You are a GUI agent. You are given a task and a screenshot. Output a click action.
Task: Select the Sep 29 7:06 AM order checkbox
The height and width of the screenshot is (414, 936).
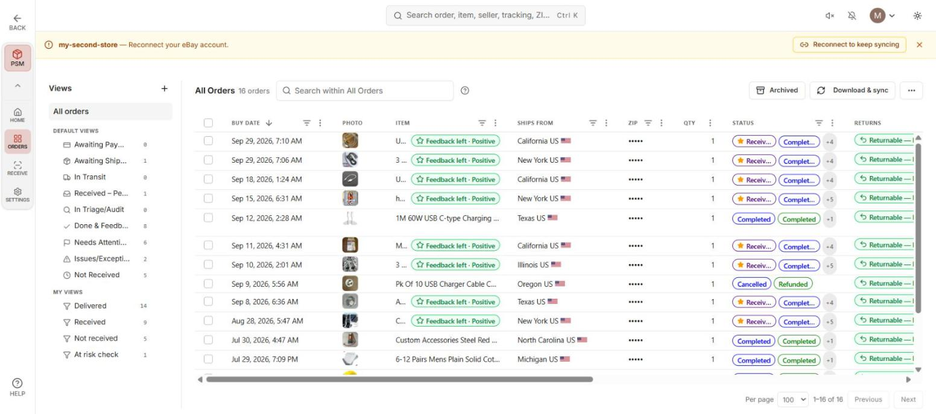(209, 160)
